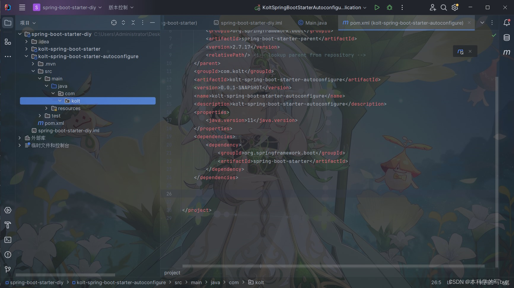The height and width of the screenshot is (288, 514).
Task: Click the locate opened file crosshair icon
Action: coord(114,23)
